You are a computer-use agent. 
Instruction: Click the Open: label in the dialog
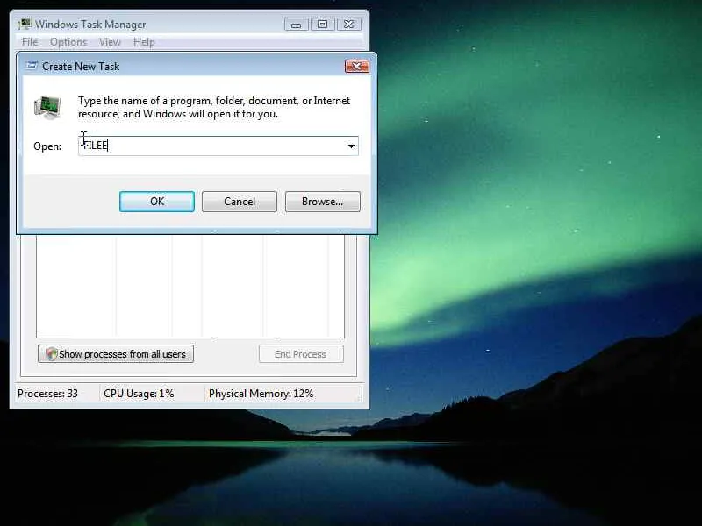pyautogui.click(x=47, y=146)
